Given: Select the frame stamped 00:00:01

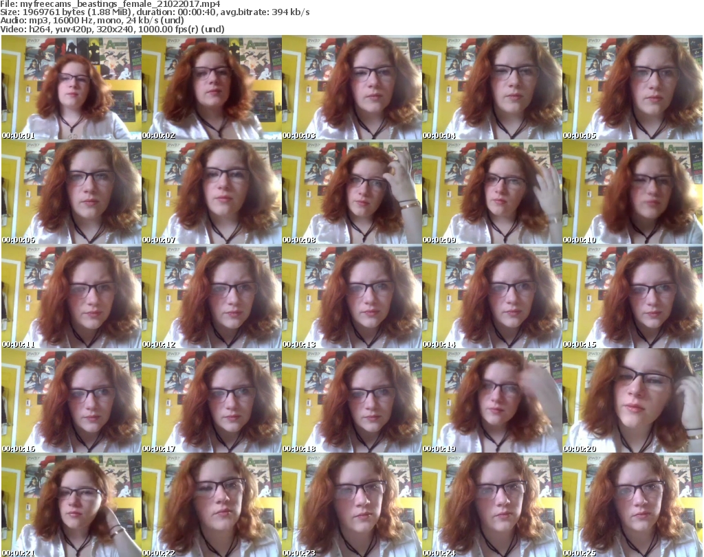Looking at the screenshot, I should (x=71, y=87).
